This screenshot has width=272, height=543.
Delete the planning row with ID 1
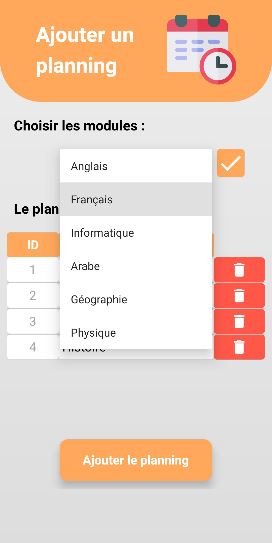[239, 270]
